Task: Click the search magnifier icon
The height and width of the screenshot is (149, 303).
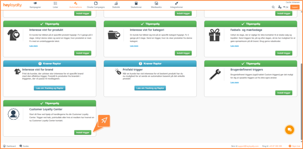Action: tap(273, 7)
